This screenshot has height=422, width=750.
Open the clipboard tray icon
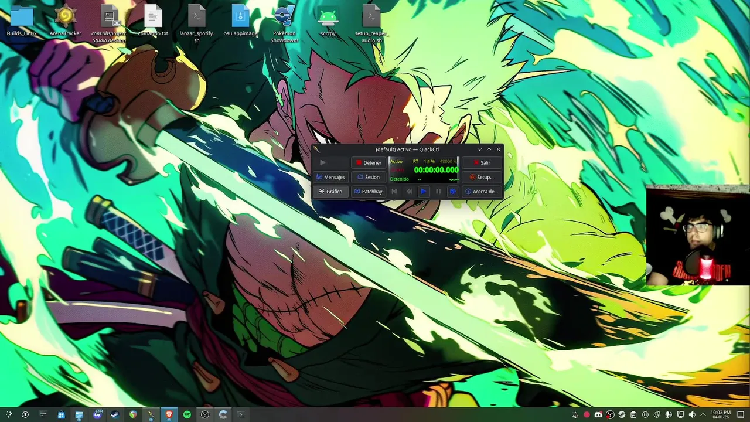tap(633, 415)
